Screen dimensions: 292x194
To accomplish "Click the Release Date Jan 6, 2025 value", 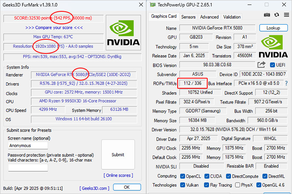I will click(194, 55).
